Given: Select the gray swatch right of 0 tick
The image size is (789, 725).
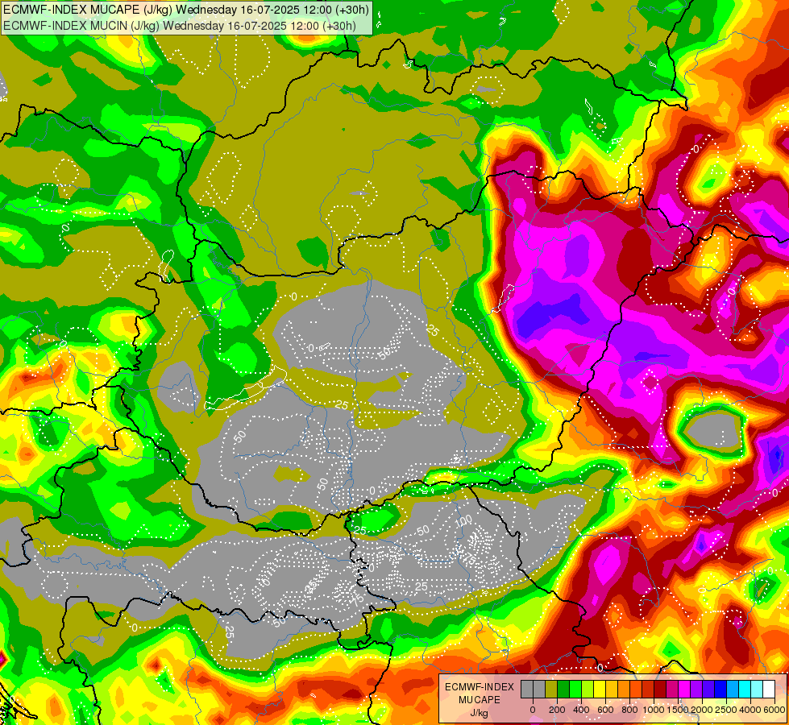Looking at the screenshot, I should click(539, 689).
